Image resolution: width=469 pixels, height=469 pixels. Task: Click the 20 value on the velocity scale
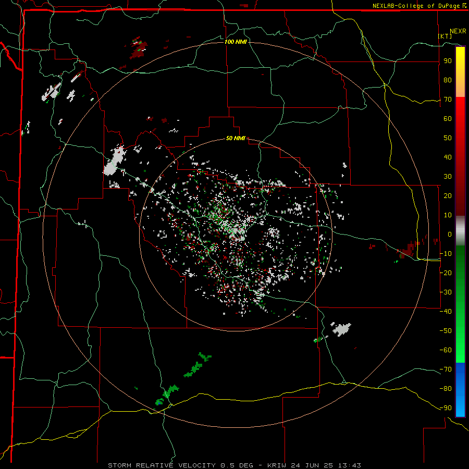pyautogui.click(x=448, y=195)
